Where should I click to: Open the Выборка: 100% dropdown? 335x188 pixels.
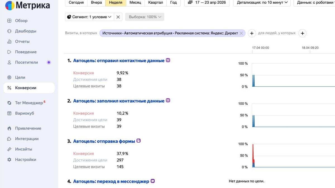pyautogui.click(x=145, y=17)
